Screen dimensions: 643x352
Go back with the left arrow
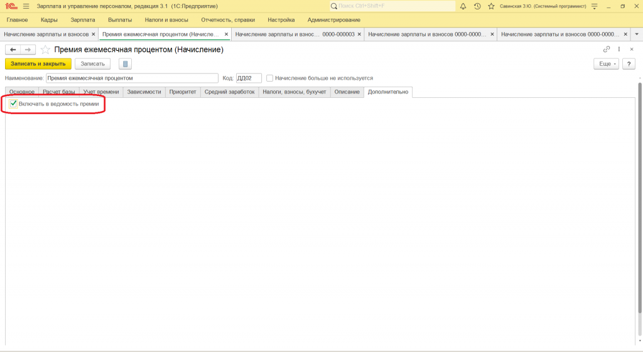click(13, 50)
